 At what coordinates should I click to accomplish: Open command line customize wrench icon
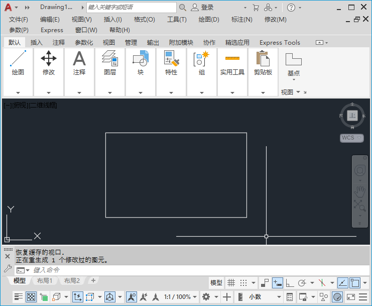pos(8,269)
